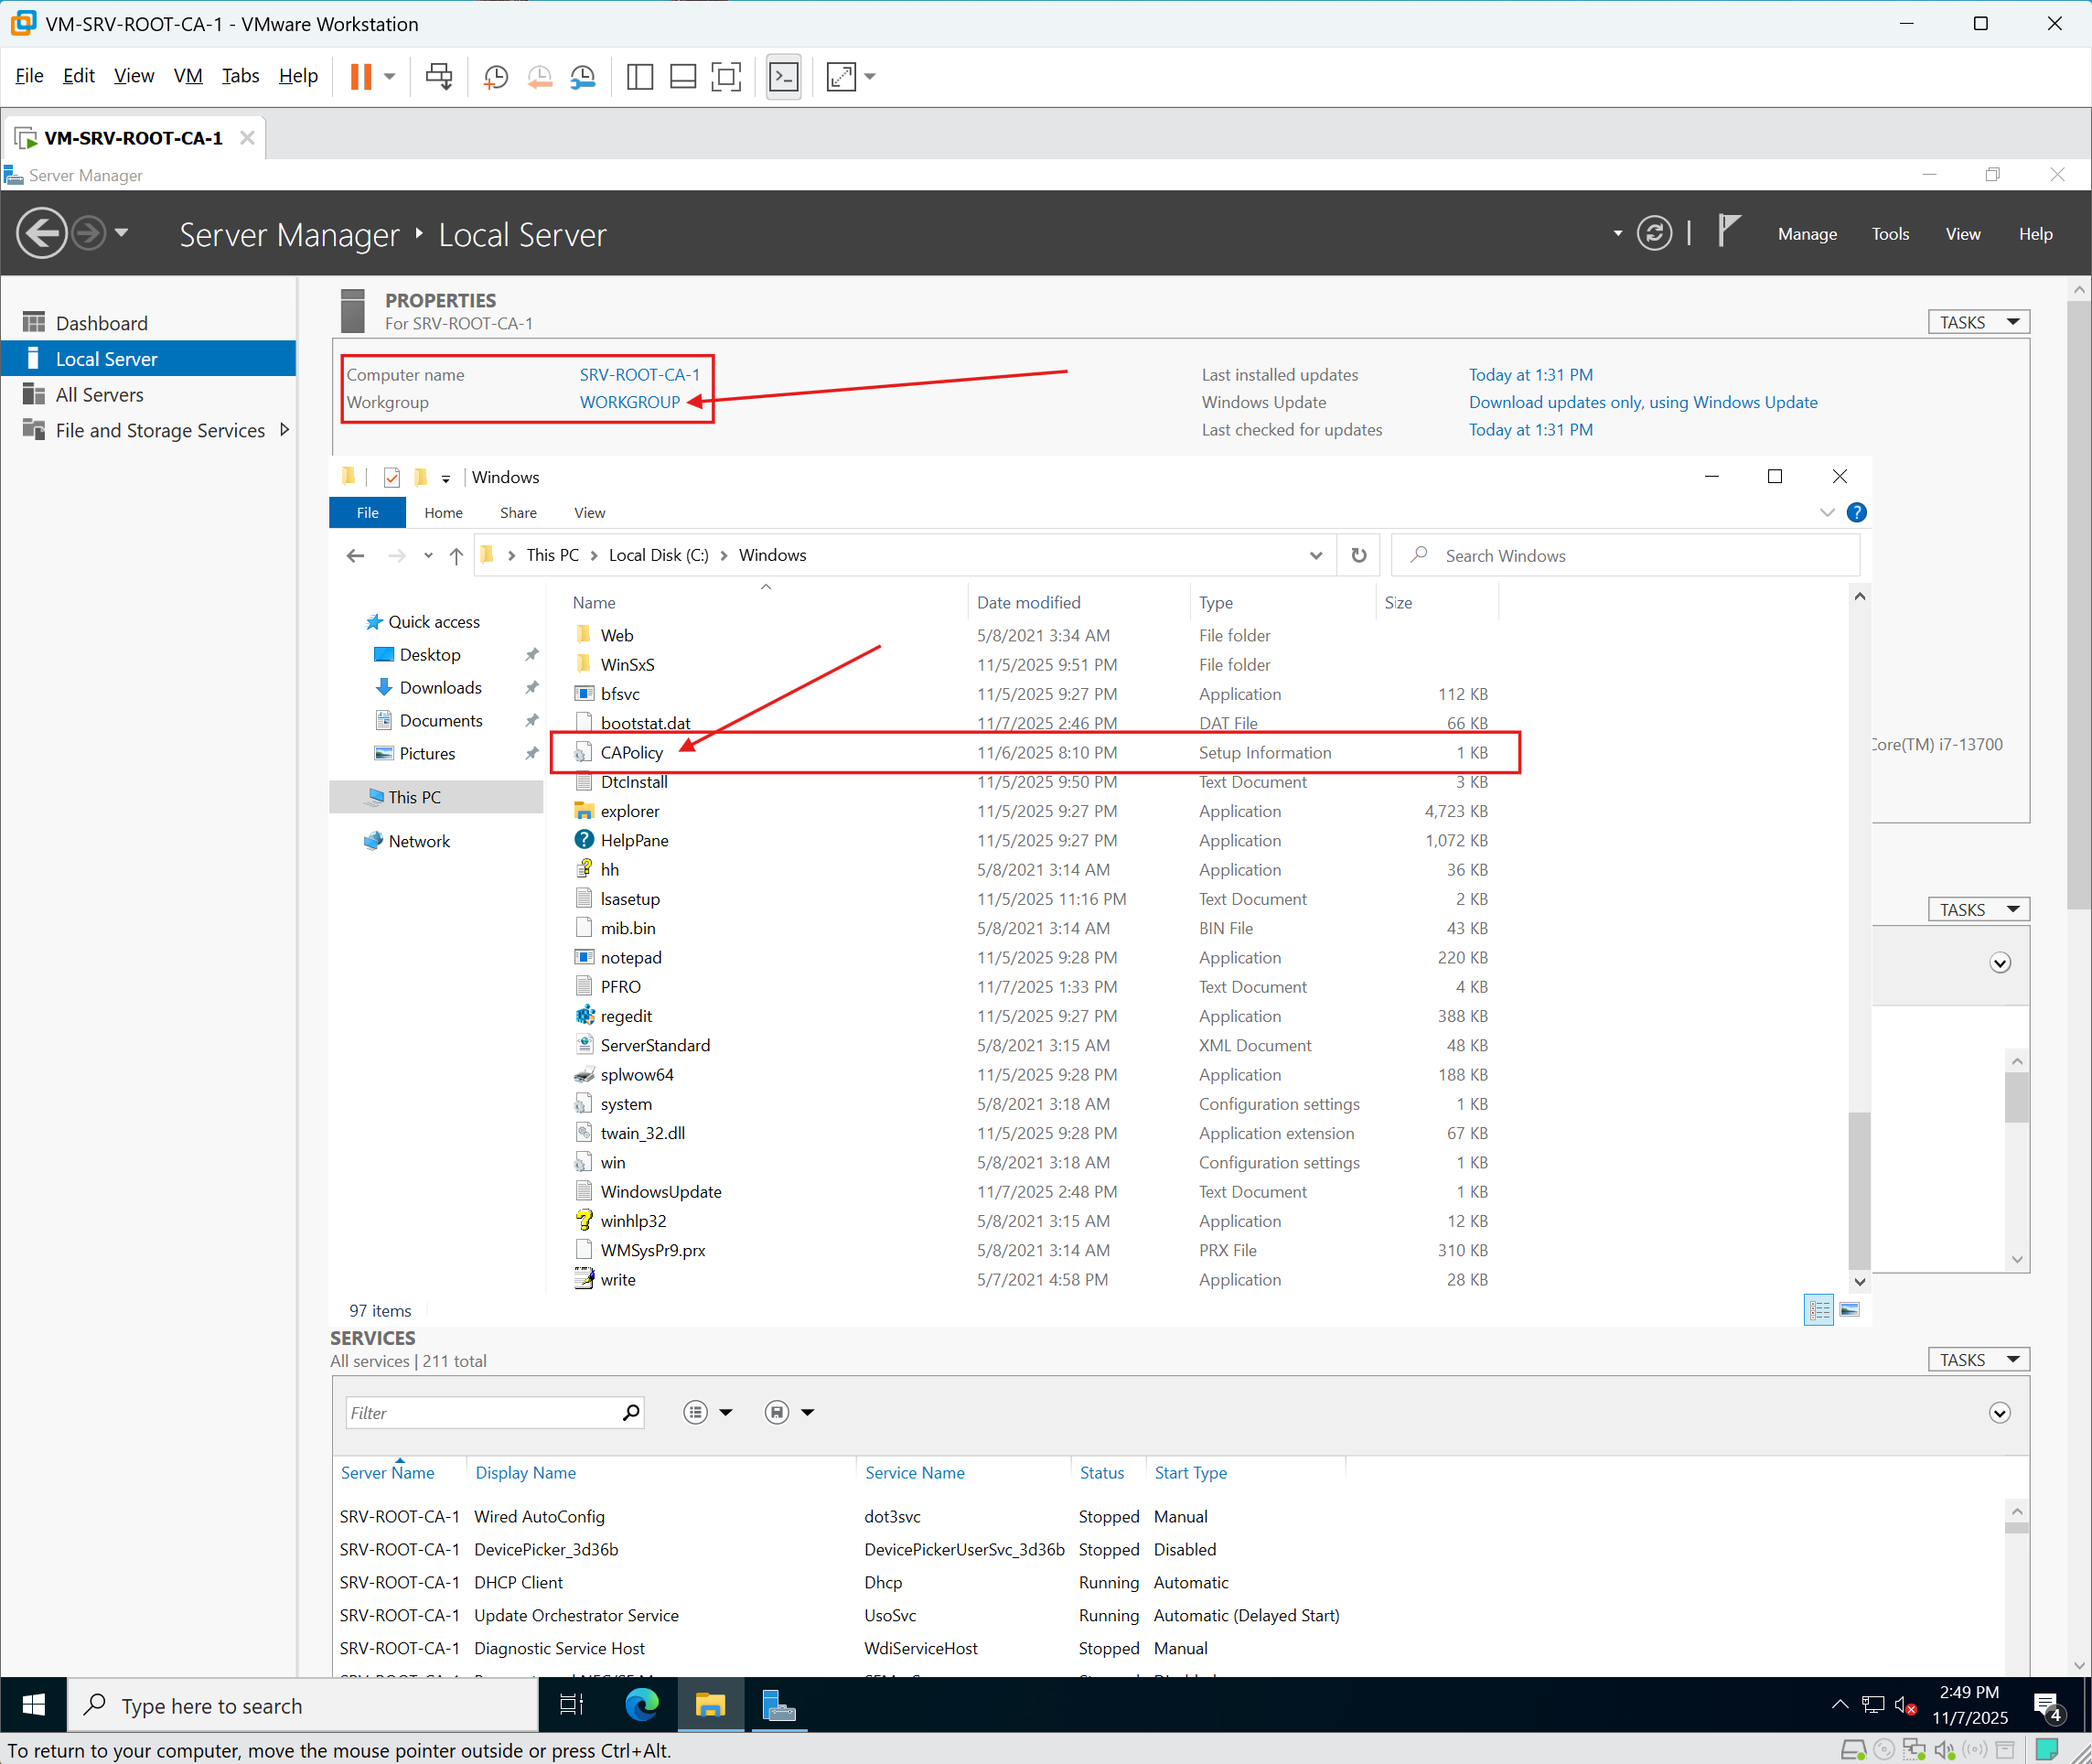The height and width of the screenshot is (1764, 2092).
Task: Open the notifications flag in Server Manager
Action: tap(1728, 231)
